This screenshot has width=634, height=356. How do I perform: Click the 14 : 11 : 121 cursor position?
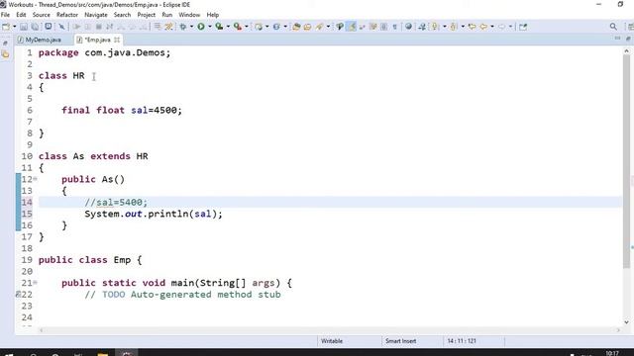coord(462,341)
